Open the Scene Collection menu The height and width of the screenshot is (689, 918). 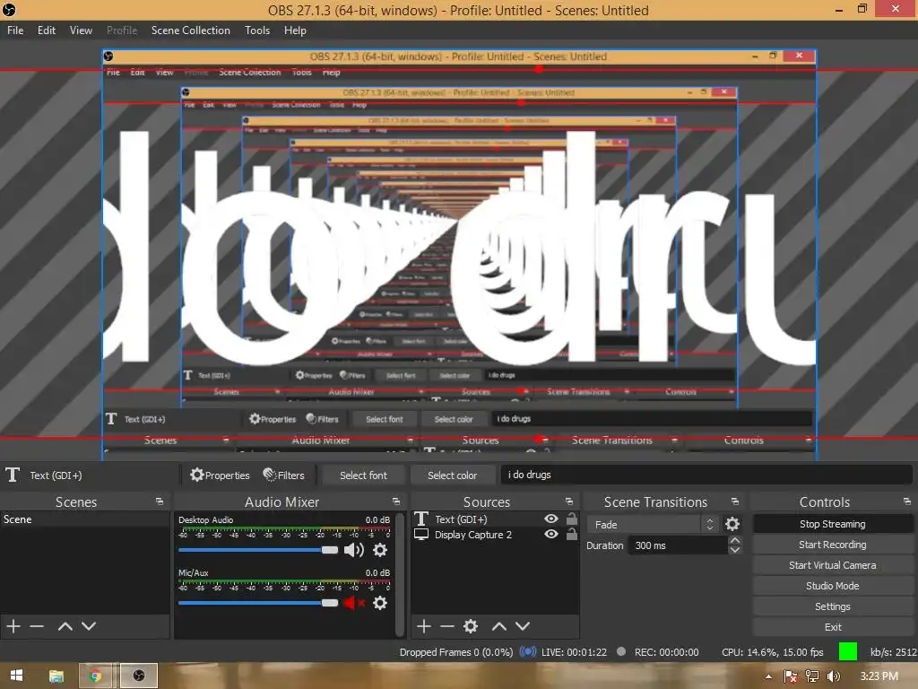point(190,31)
